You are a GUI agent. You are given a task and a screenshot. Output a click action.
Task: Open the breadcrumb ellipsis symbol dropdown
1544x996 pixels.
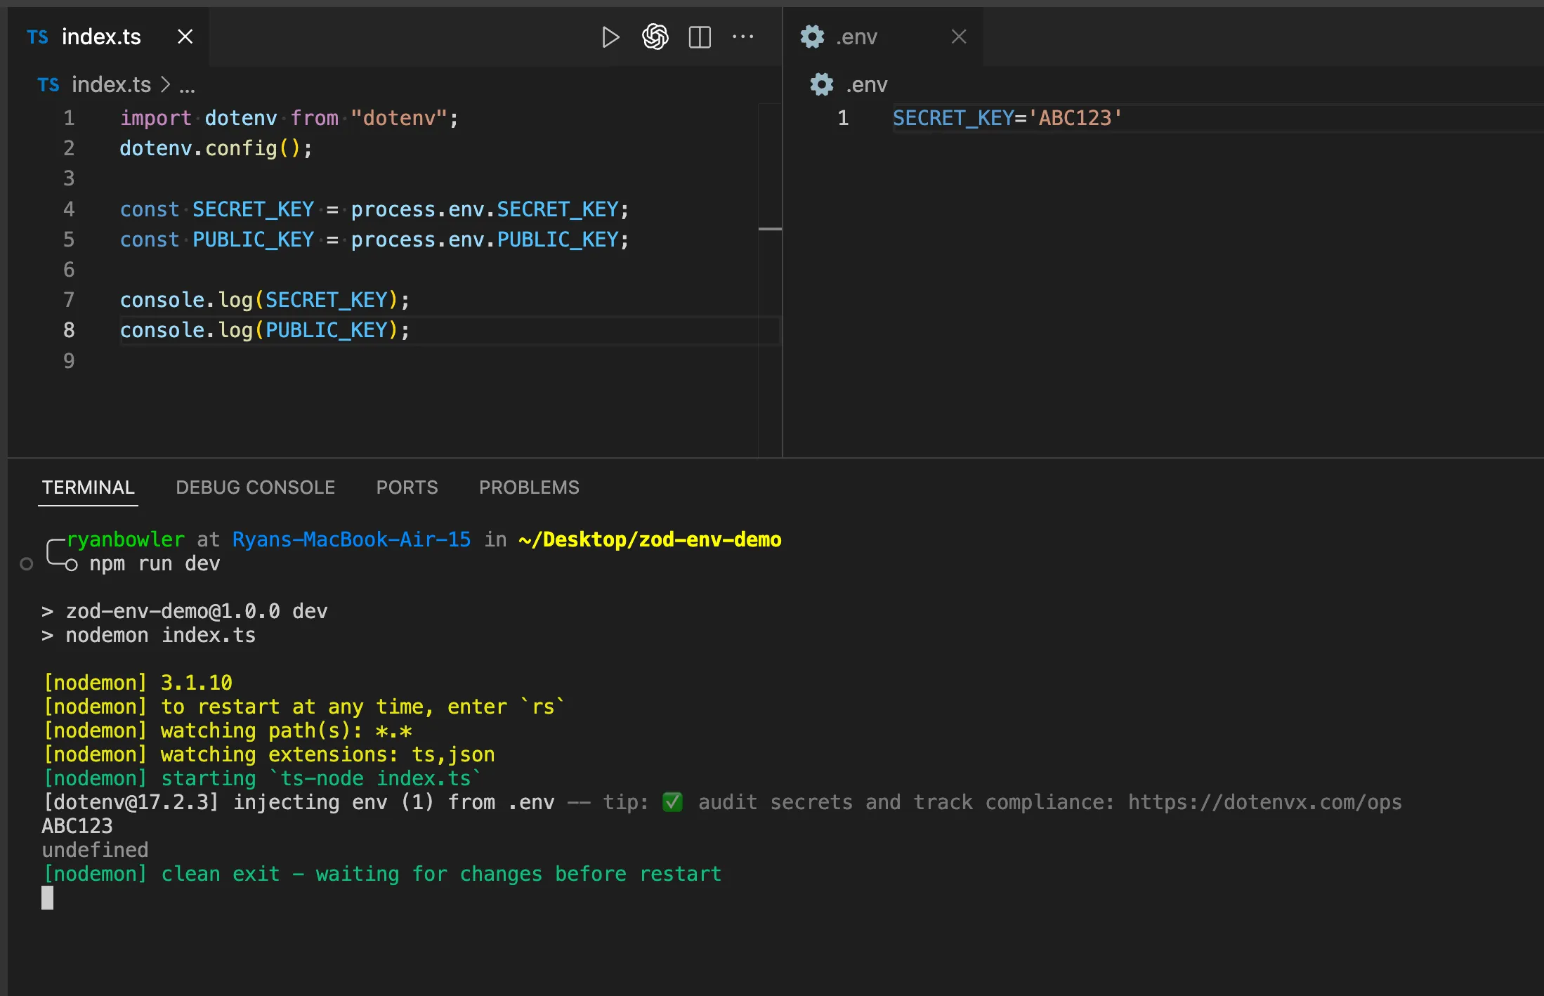[x=187, y=86]
